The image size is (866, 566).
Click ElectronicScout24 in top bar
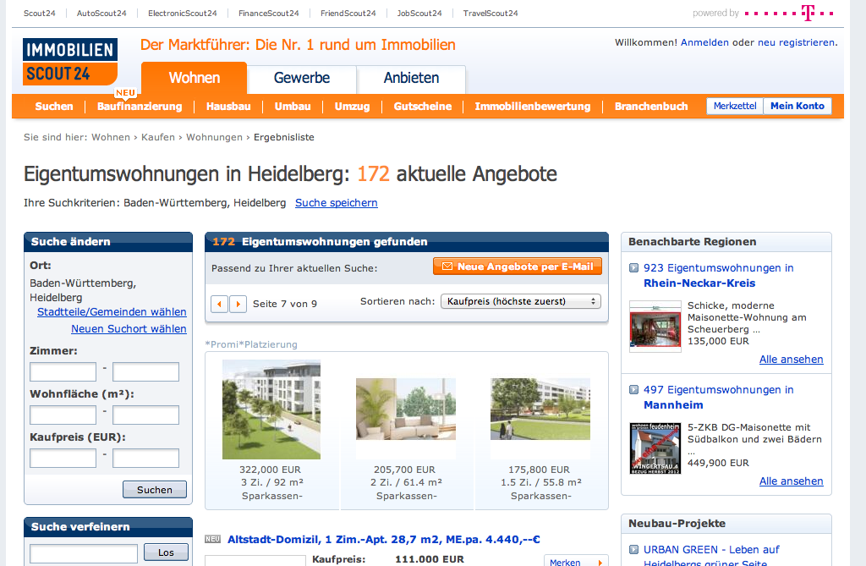[183, 14]
